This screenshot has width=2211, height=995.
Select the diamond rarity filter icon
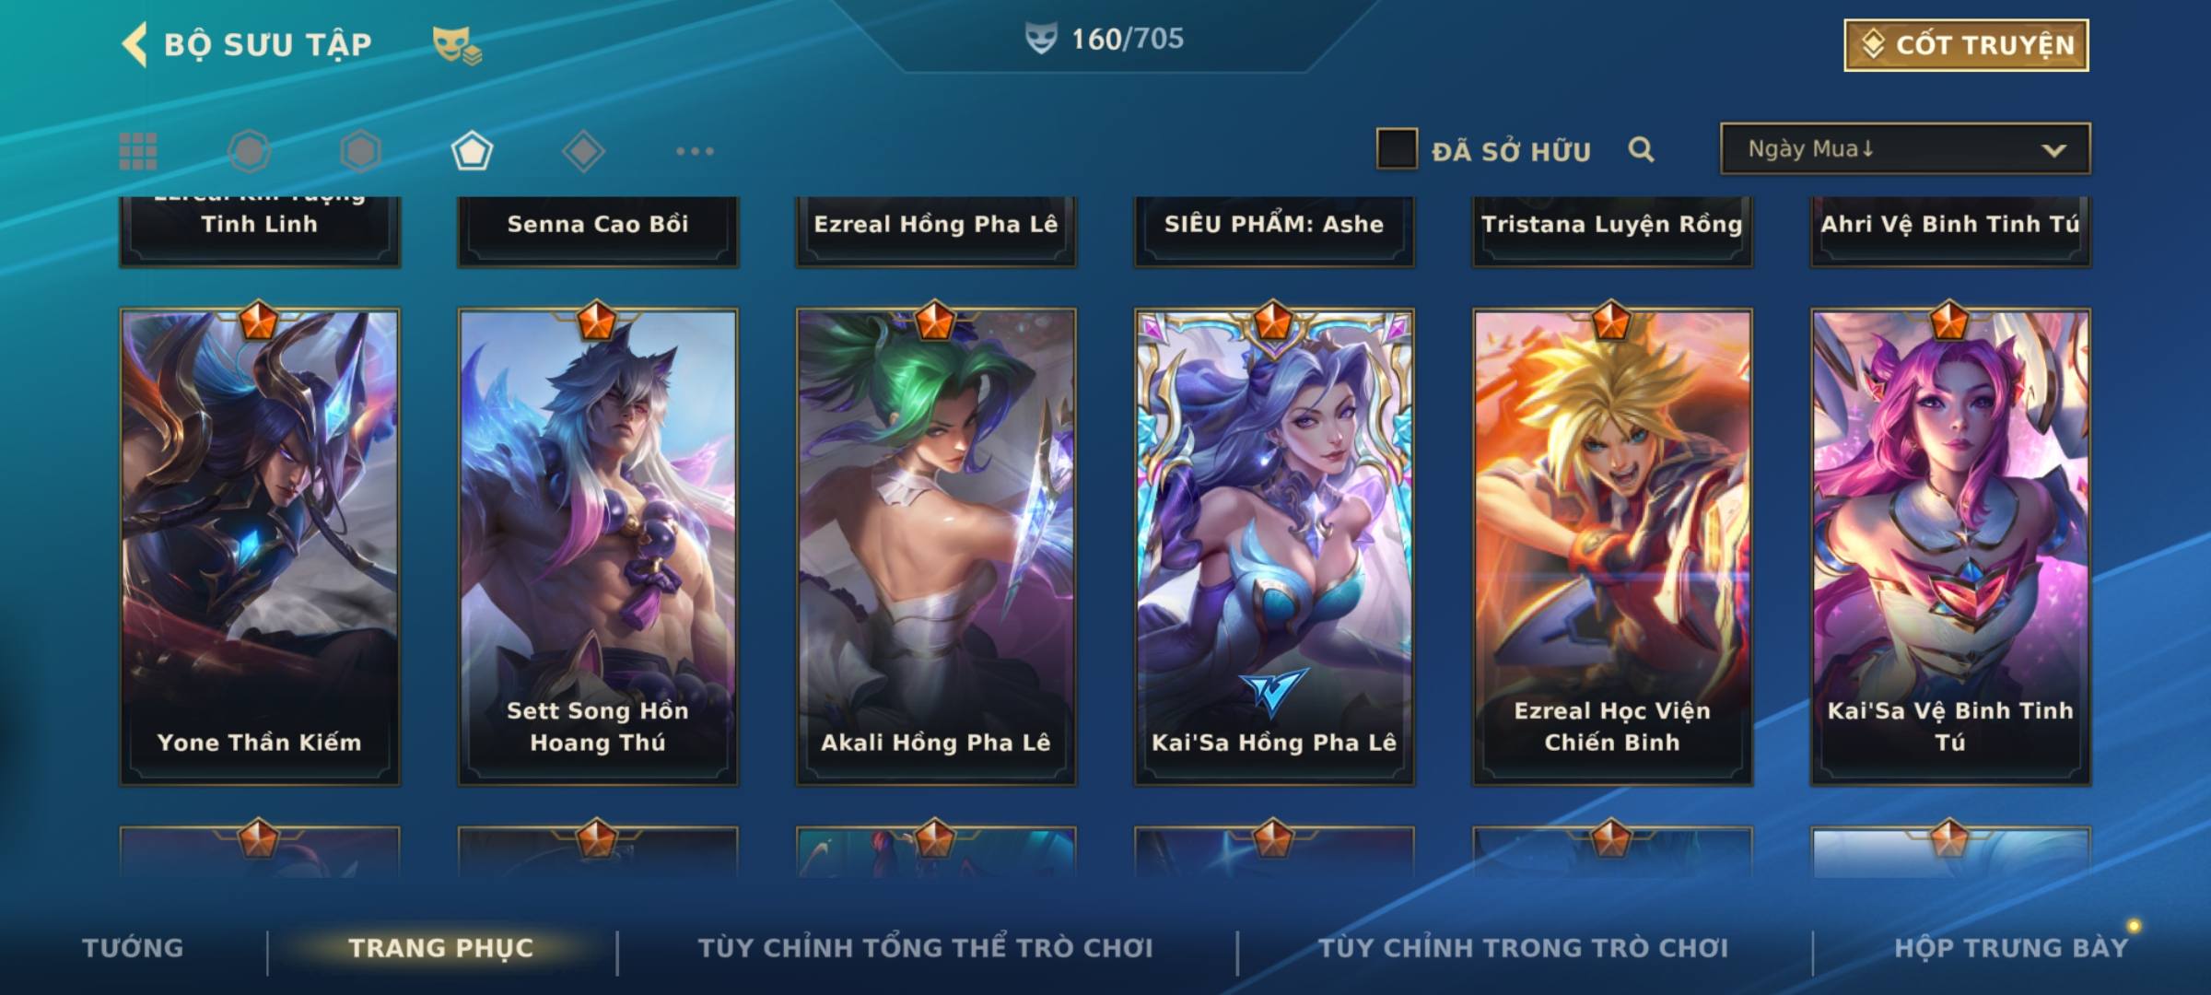click(583, 151)
